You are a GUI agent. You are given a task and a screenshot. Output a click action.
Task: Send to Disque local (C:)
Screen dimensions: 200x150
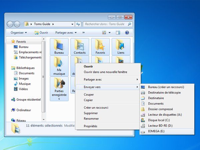tap(167, 120)
